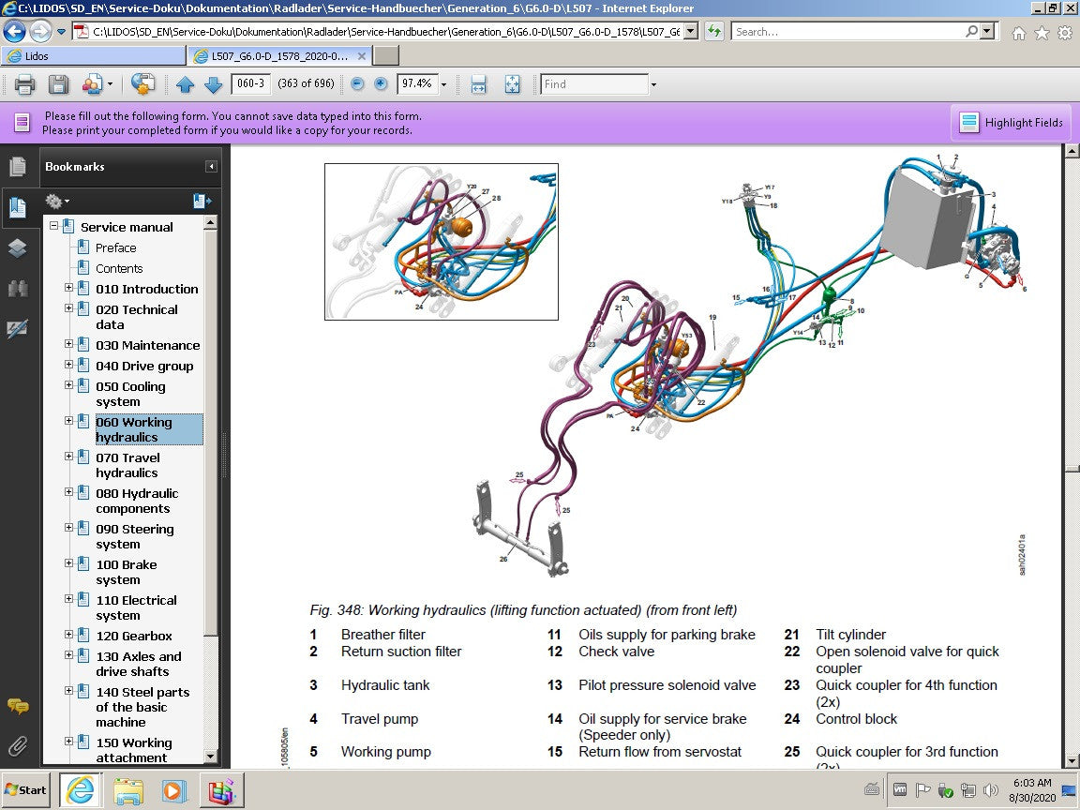This screenshot has height=810, width=1080.
Task: Click the Windows Start button
Action: click(x=25, y=789)
